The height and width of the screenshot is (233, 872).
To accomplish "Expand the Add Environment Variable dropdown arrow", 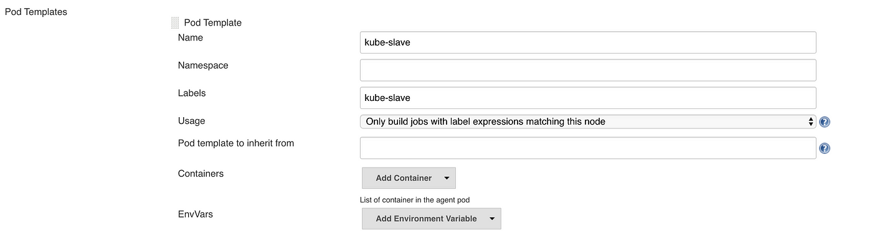I will [x=492, y=219].
